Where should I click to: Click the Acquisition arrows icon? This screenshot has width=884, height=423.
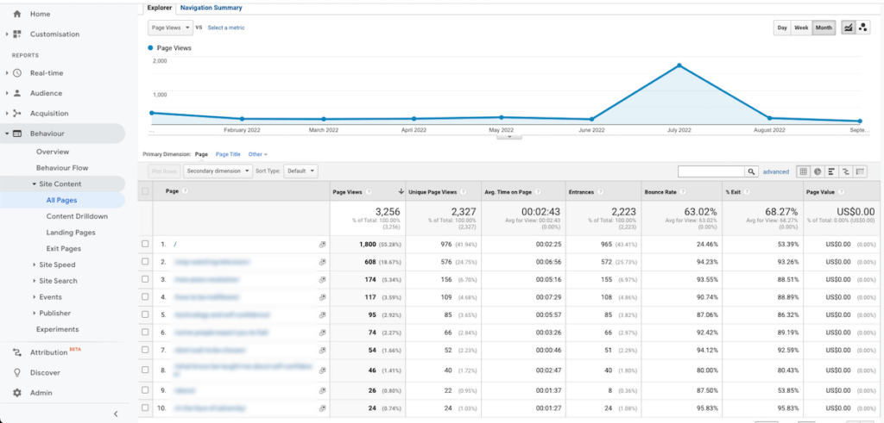coord(17,114)
